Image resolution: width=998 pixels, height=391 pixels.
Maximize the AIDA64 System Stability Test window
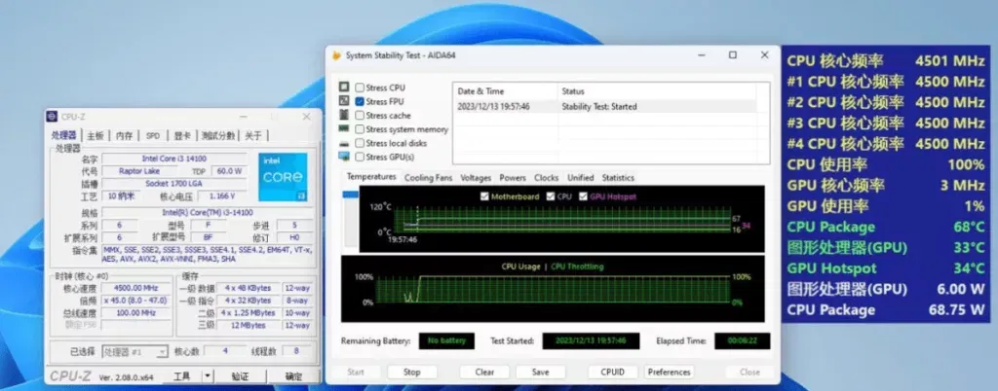pyautogui.click(x=733, y=55)
